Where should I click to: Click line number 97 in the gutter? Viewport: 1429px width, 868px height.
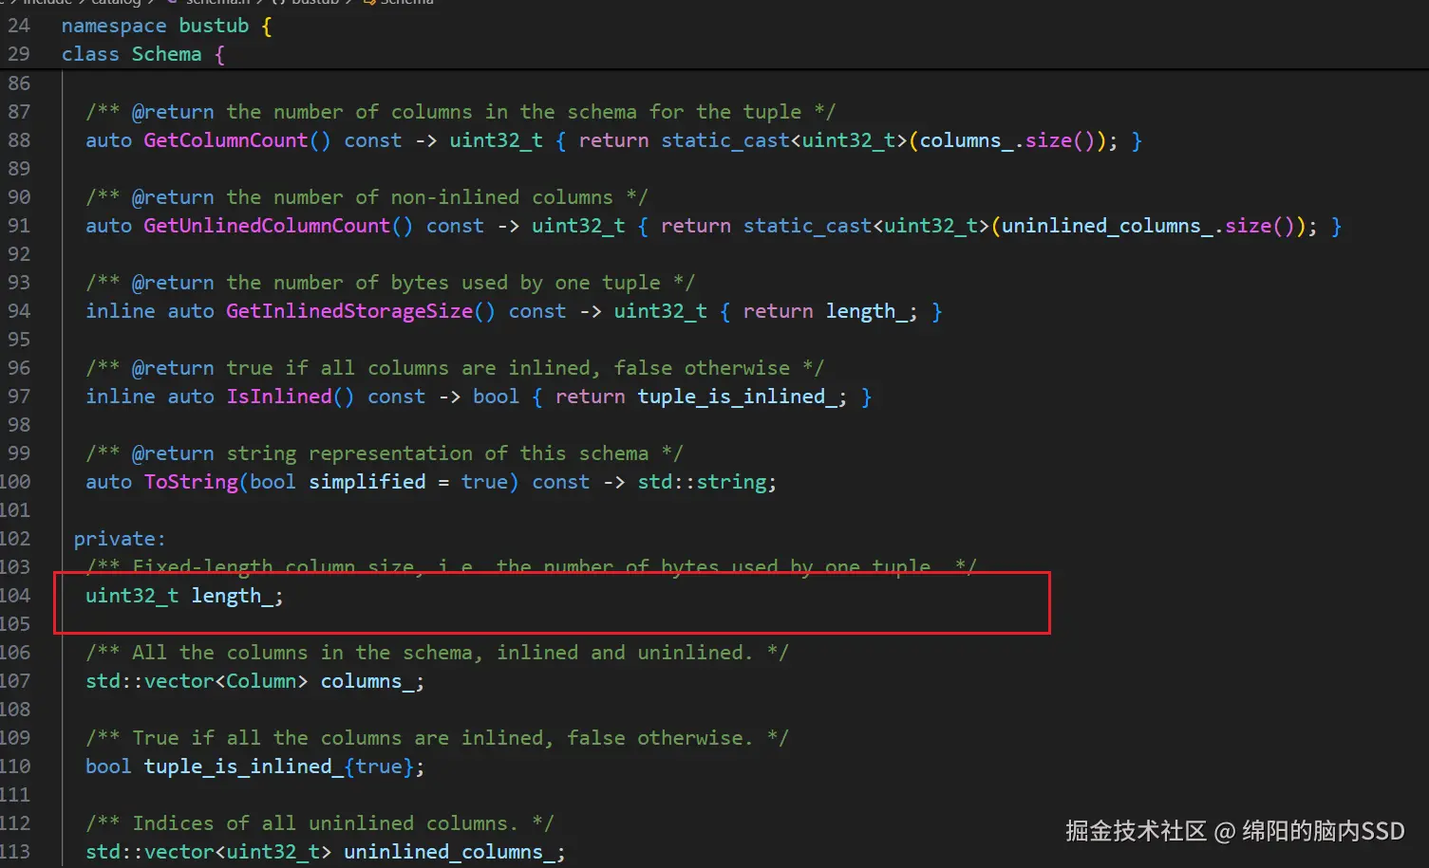point(19,397)
